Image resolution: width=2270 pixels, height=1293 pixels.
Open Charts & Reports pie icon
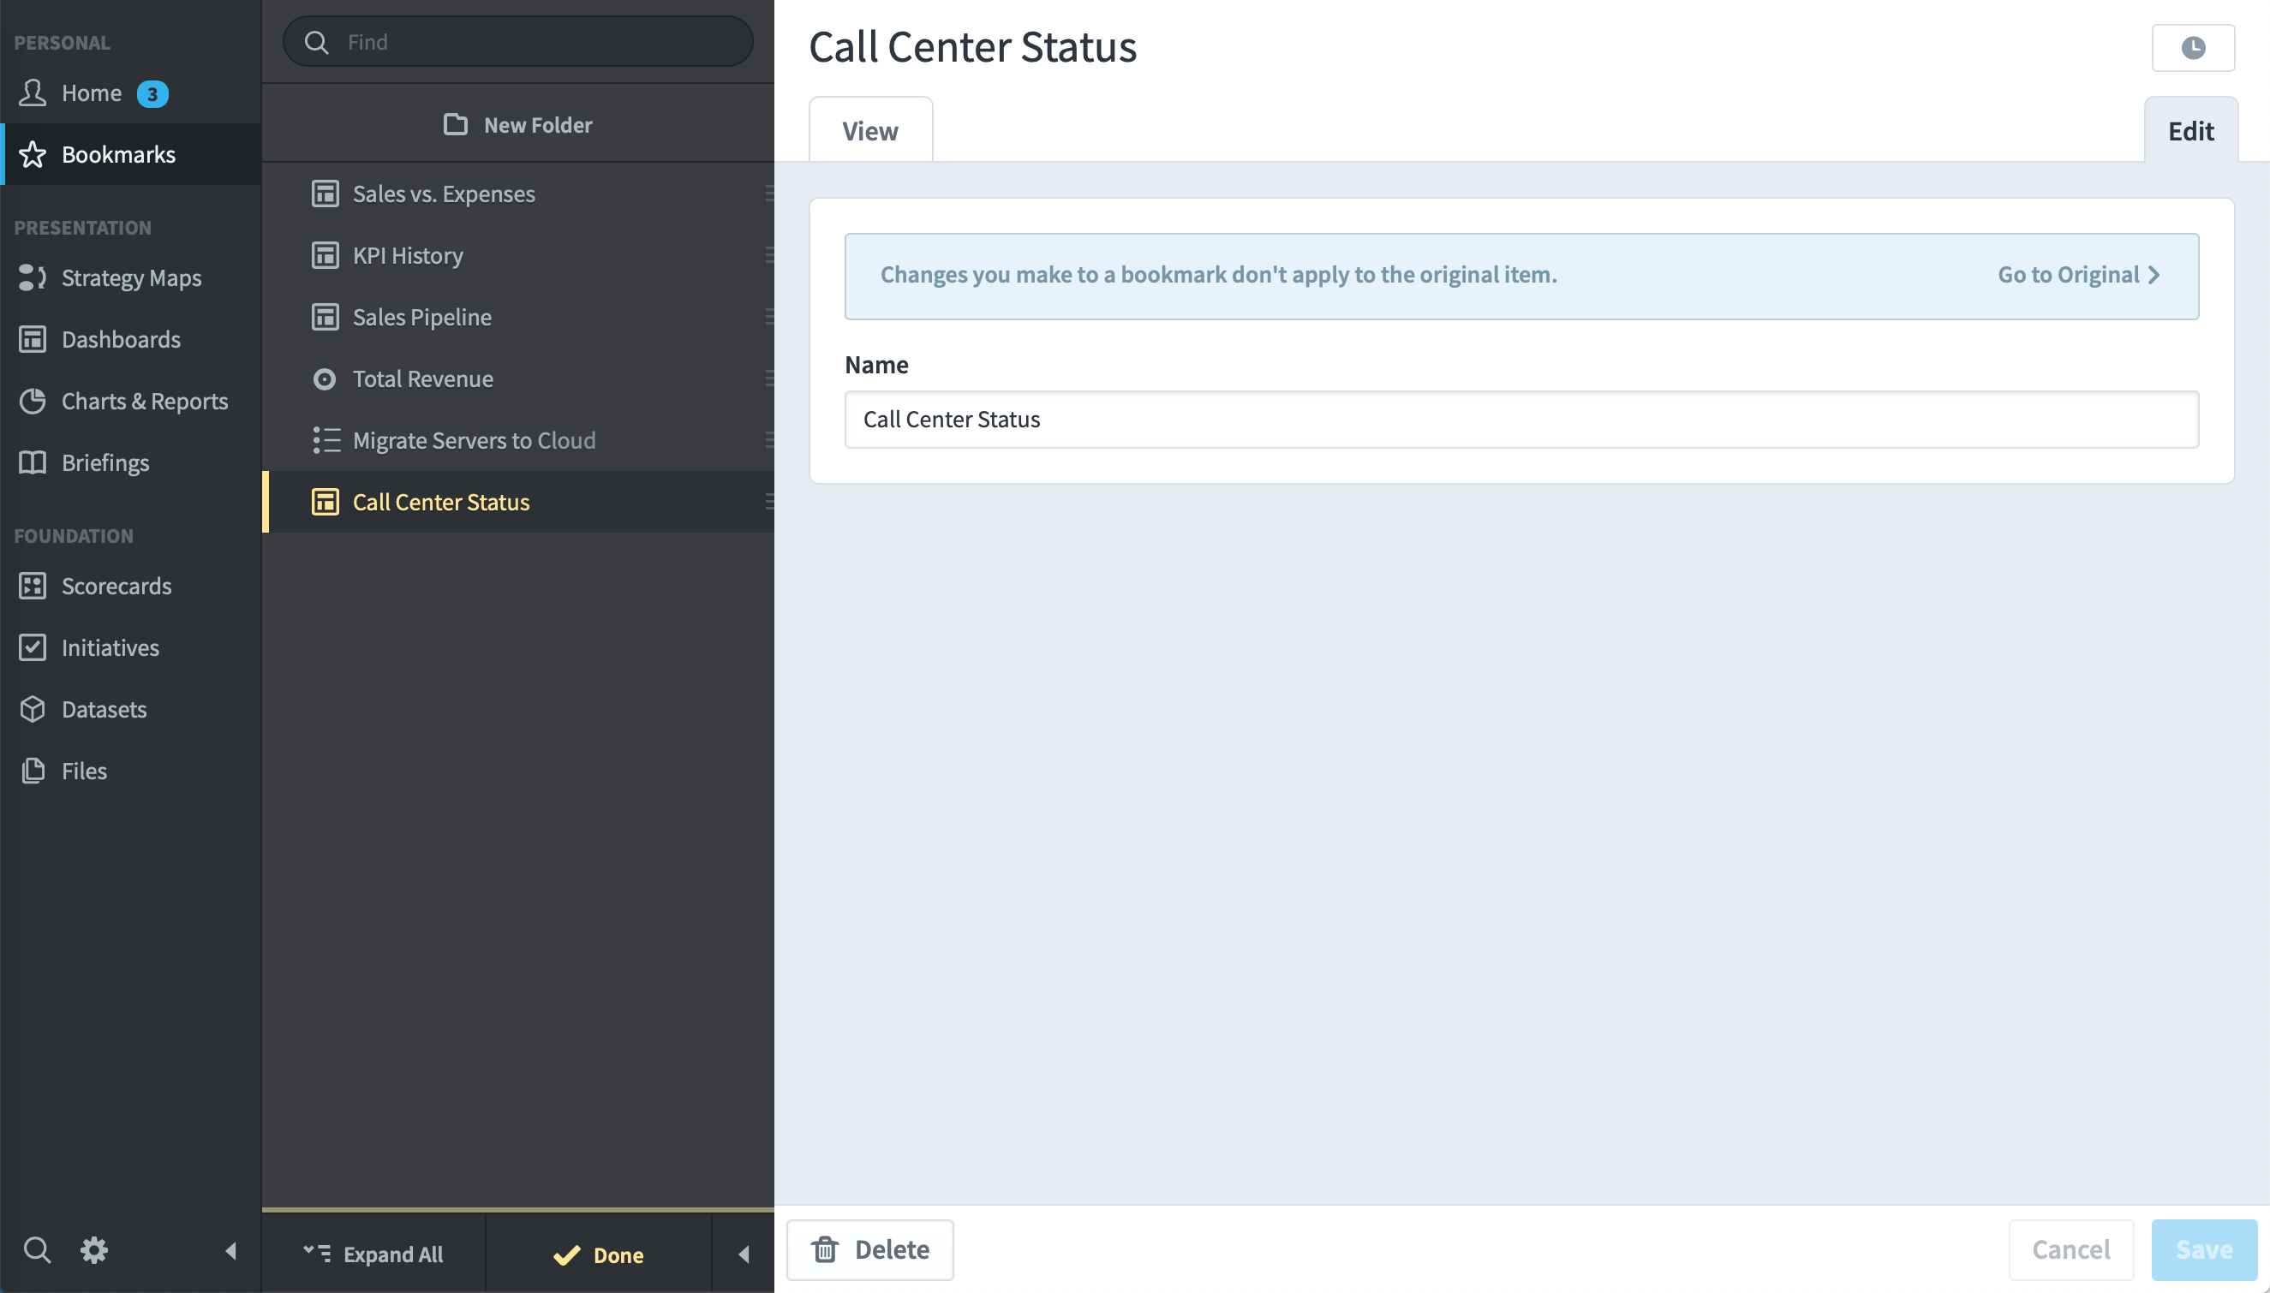(33, 402)
